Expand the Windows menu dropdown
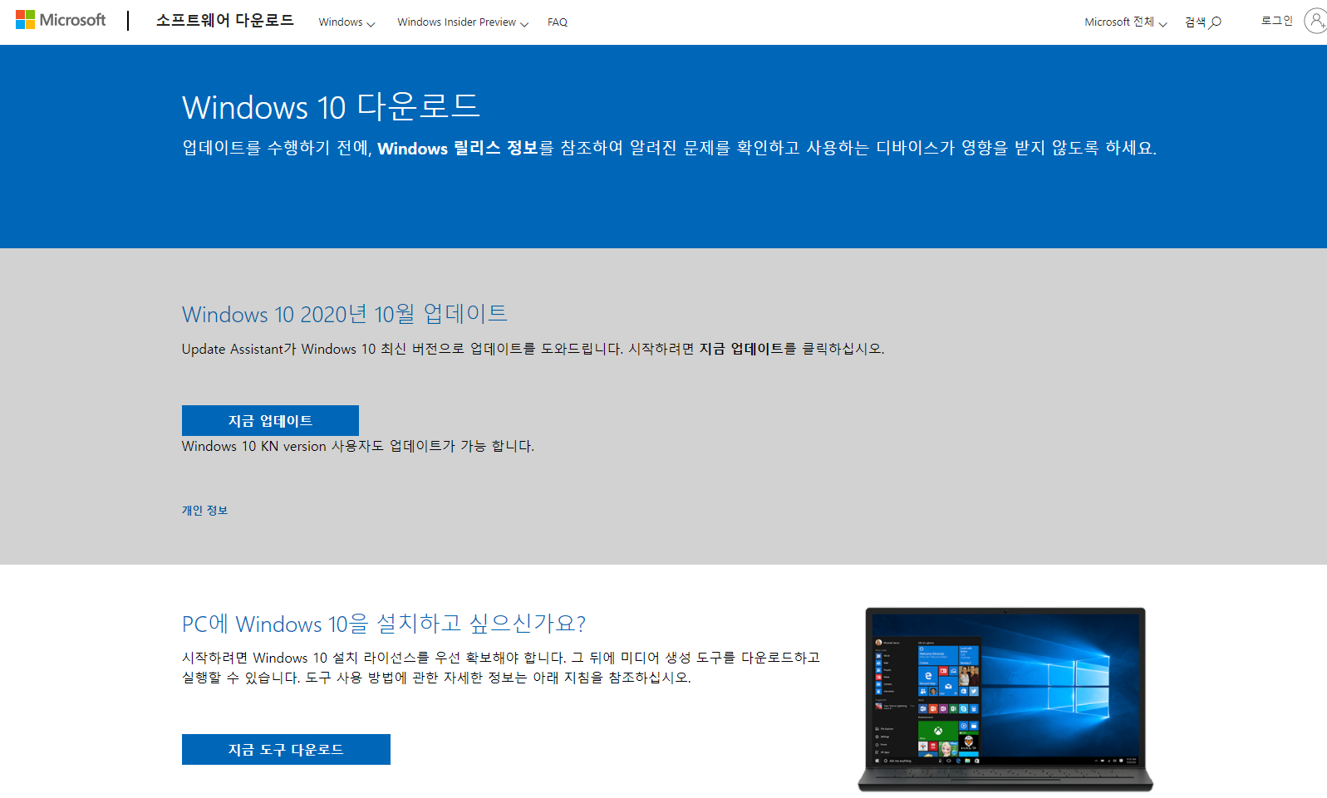The image size is (1327, 798). pos(346,22)
